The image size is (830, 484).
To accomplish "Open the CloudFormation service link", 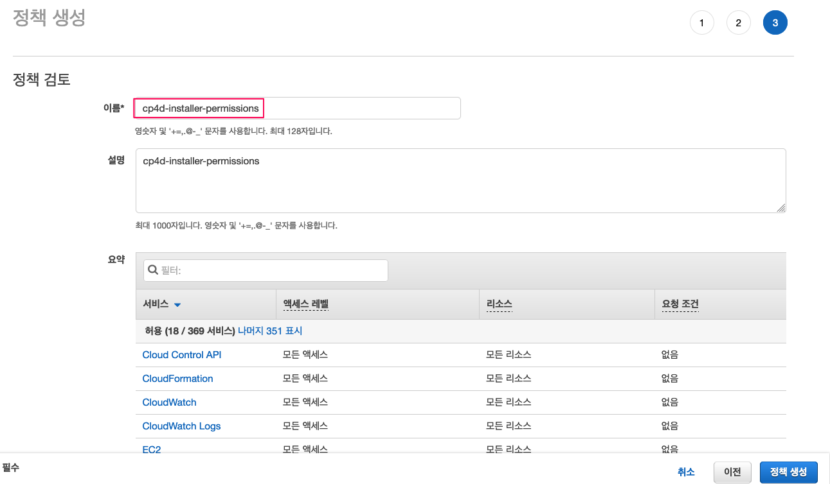I will click(177, 379).
